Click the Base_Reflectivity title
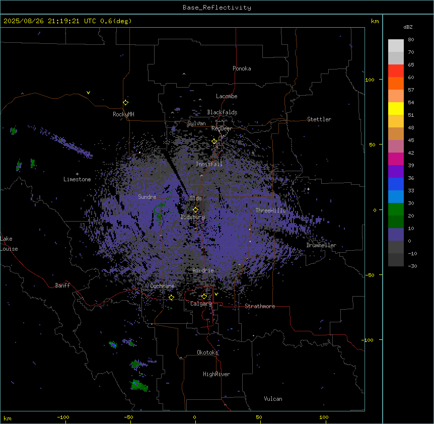The height and width of the screenshot is (424, 434). coord(217,8)
